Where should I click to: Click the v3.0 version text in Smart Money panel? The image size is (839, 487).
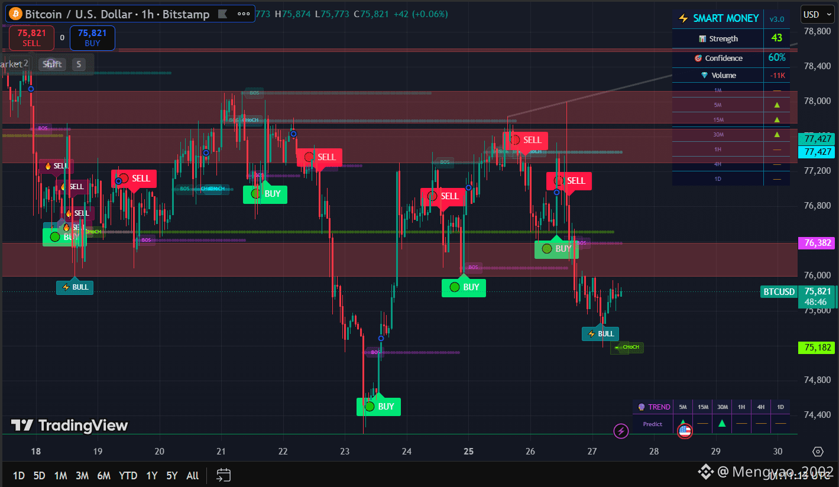[776, 19]
